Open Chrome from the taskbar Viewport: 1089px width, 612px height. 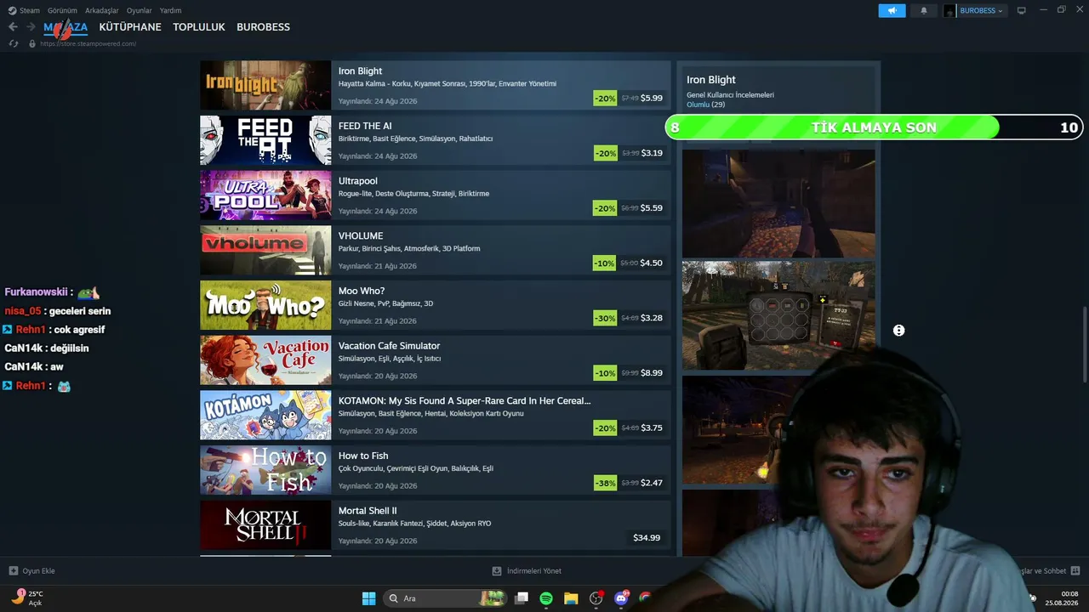tap(646, 598)
